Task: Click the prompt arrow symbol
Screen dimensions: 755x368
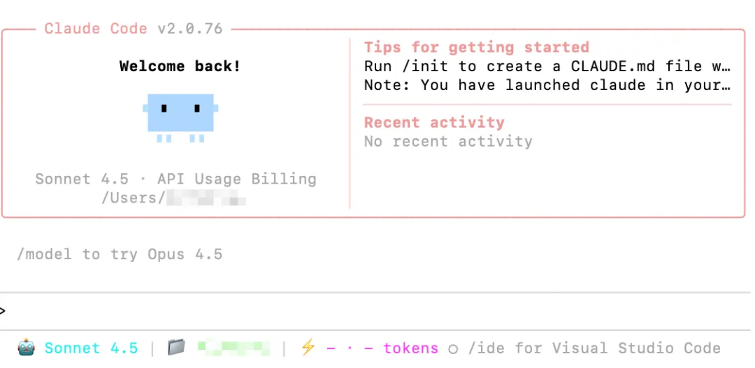Action: point(3,311)
